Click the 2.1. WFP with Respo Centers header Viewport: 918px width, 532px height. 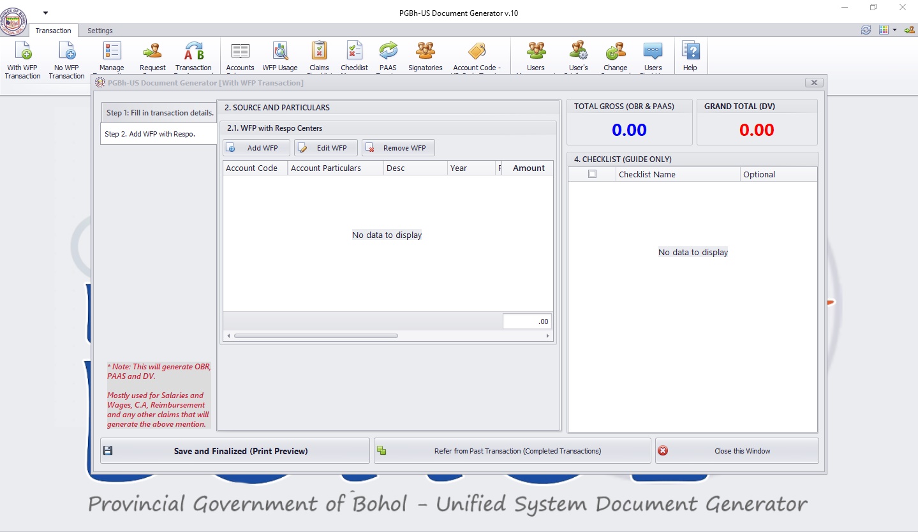click(388, 128)
